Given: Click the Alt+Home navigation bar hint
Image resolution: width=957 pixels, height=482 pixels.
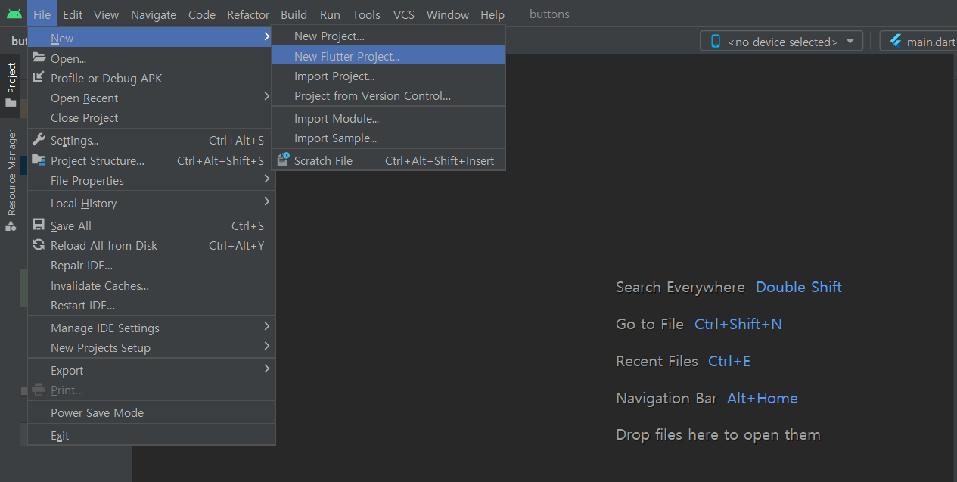Looking at the screenshot, I should click(x=763, y=398).
